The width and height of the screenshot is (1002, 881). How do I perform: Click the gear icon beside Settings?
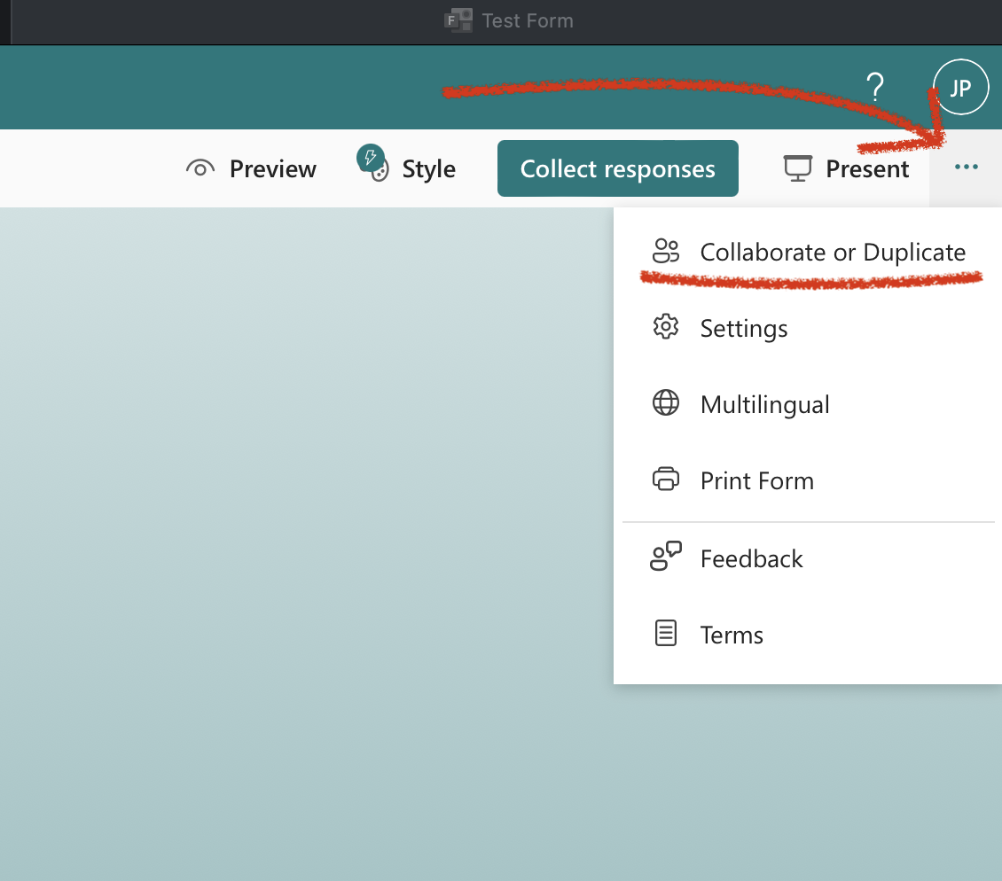click(x=665, y=328)
